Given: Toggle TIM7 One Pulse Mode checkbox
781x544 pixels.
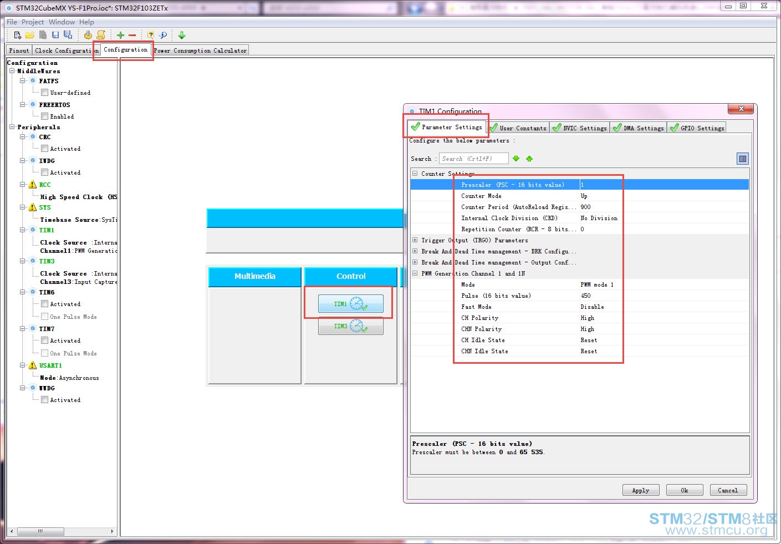Looking at the screenshot, I should pyautogui.click(x=45, y=353).
